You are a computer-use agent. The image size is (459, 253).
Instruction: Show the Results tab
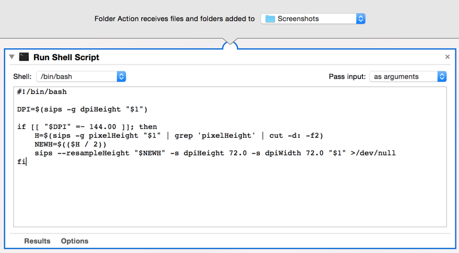tap(37, 241)
